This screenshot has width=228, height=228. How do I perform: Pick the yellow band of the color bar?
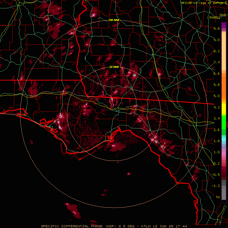click(224, 108)
